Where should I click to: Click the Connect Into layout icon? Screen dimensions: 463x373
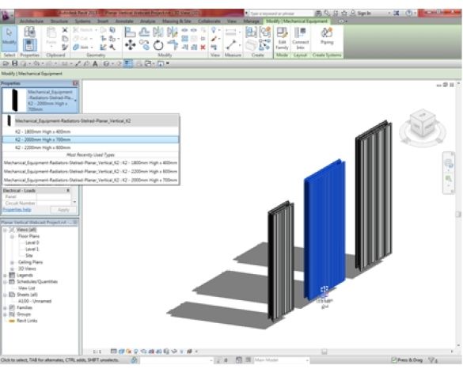click(x=300, y=38)
